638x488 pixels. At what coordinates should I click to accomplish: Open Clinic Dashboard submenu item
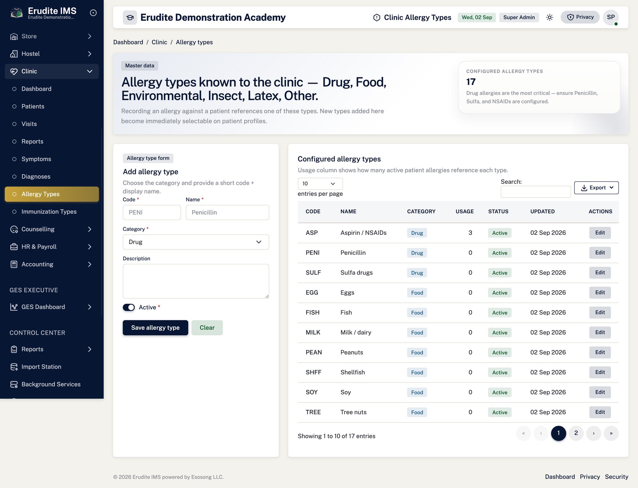(52, 89)
